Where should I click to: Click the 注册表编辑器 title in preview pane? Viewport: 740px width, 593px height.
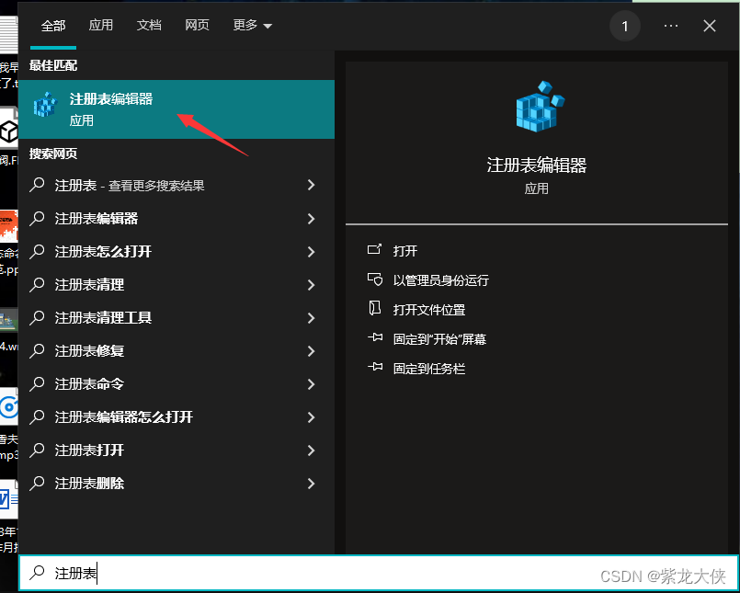click(x=537, y=165)
